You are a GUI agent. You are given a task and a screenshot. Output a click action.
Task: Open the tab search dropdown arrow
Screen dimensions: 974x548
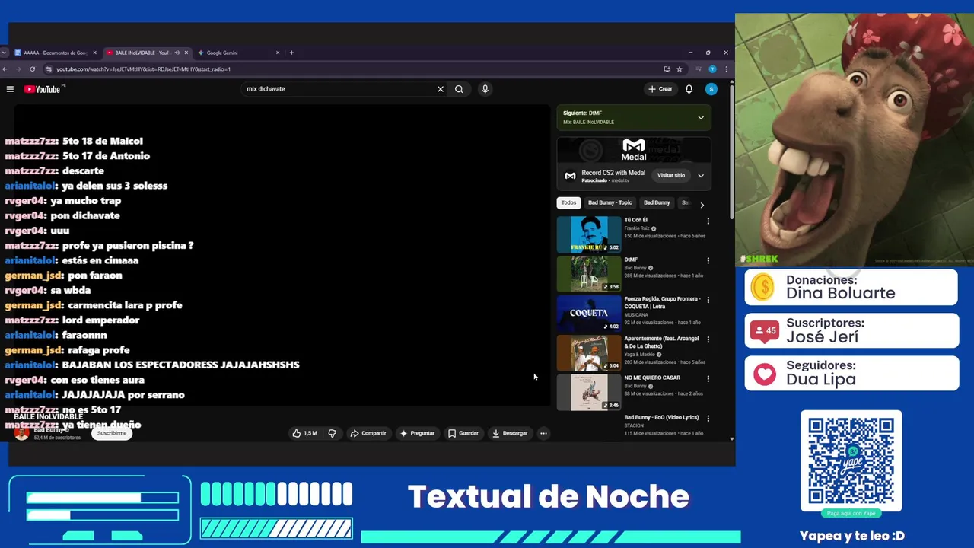pyautogui.click(x=4, y=53)
